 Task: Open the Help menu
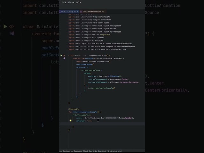tap(78, 2)
